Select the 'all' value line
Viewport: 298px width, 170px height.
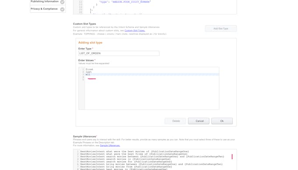click(88, 74)
